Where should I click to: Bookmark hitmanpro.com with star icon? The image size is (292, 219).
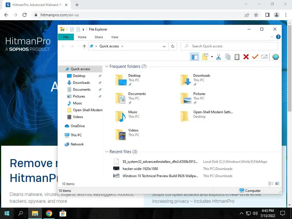pyautogui.click(x=256, y=15)
